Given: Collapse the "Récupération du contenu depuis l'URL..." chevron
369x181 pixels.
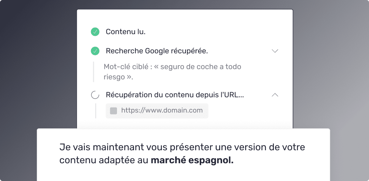Looking at the screenshot, I should [275, 95].
